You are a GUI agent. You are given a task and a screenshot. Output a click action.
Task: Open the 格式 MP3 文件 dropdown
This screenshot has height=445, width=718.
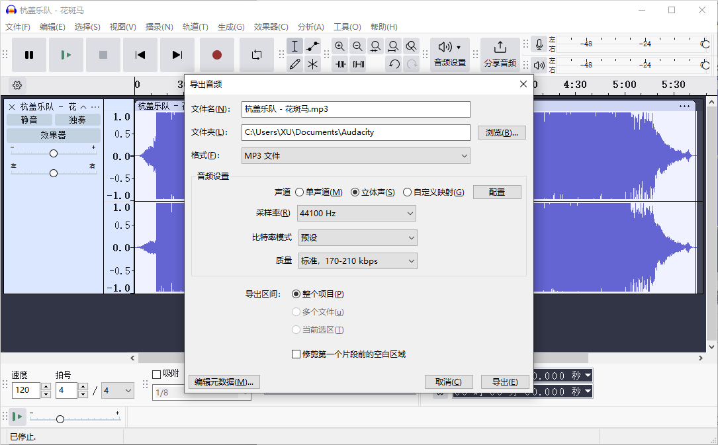point(355,156)
